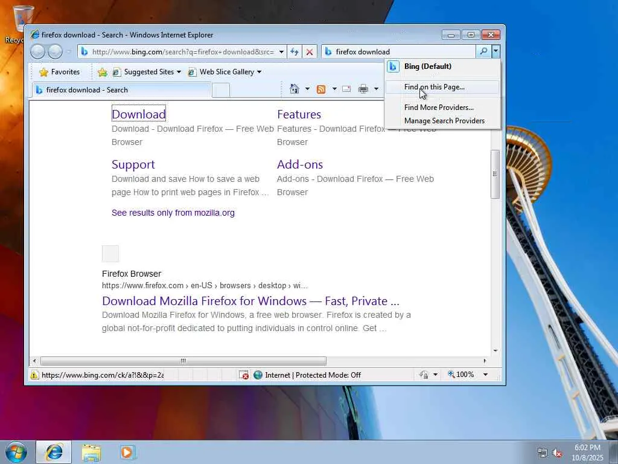Click the horizontal scrollbar thumb
618x464 pixels.
(183, 361)
